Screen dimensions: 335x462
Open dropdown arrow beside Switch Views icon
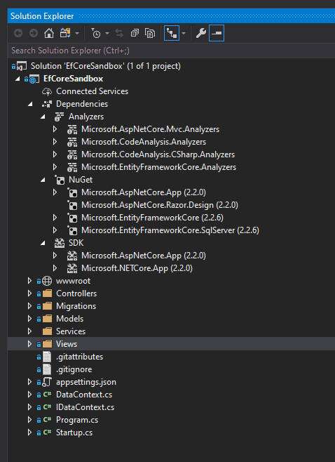(77, 33)
